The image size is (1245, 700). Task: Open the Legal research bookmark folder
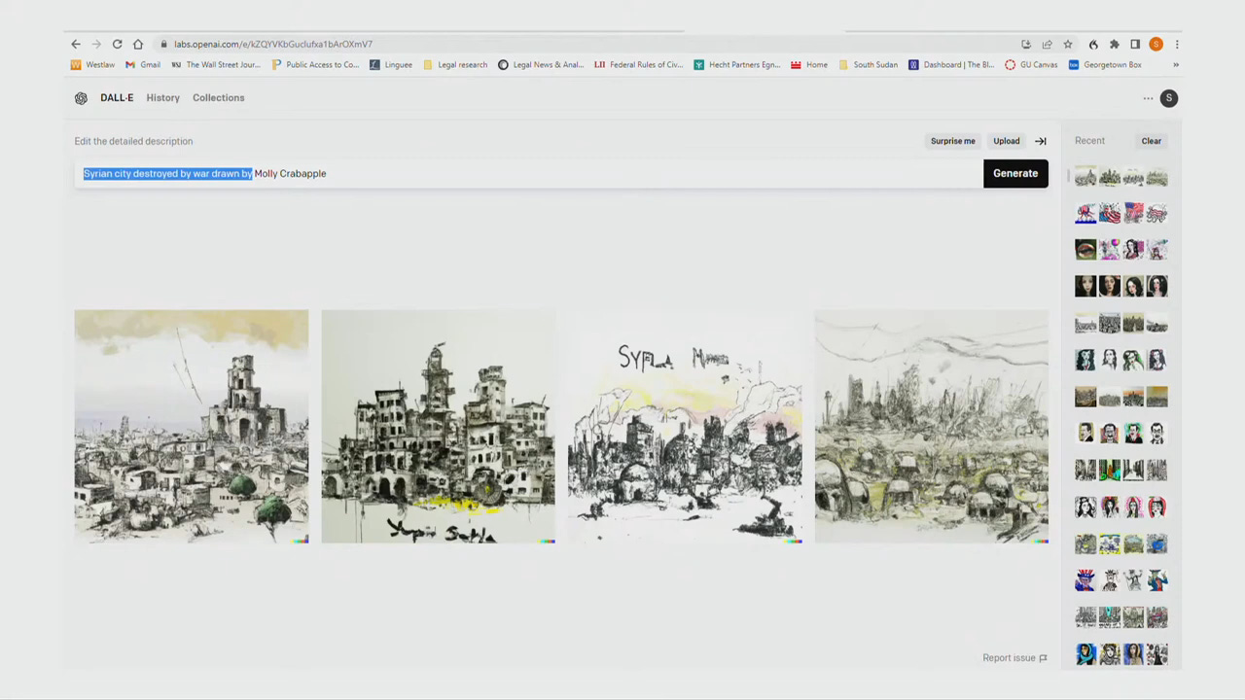coord(455,65)
